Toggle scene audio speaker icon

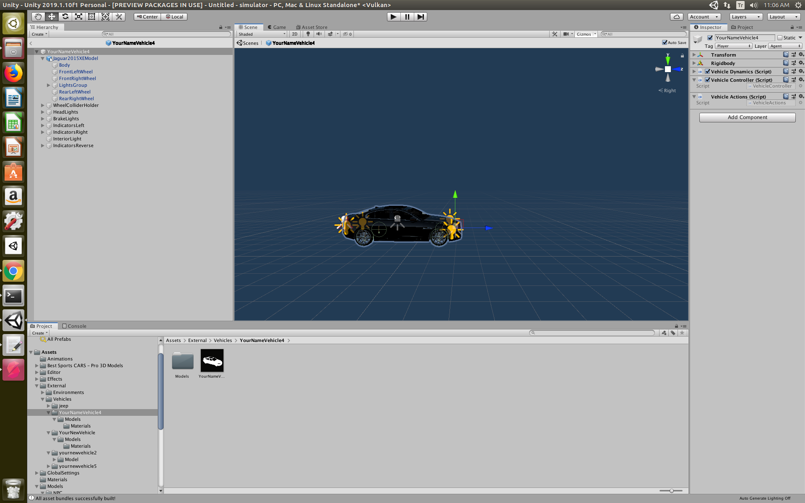(x=319, y=34)
